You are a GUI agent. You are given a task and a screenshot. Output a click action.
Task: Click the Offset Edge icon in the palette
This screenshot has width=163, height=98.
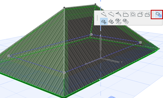[133, 14]
